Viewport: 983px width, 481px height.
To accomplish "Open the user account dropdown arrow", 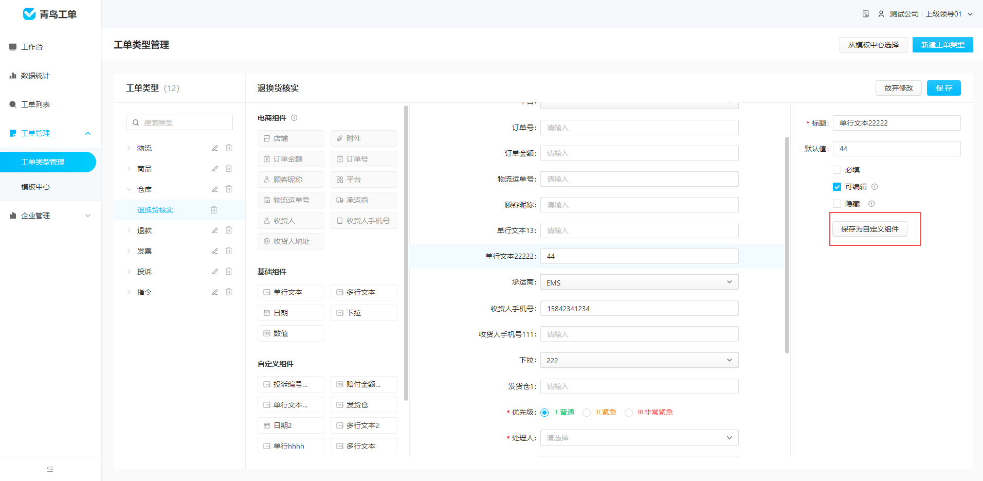I will [x=970, y=14].
